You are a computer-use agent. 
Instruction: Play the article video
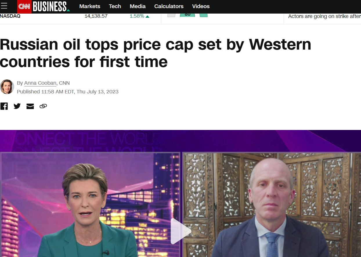180,231
